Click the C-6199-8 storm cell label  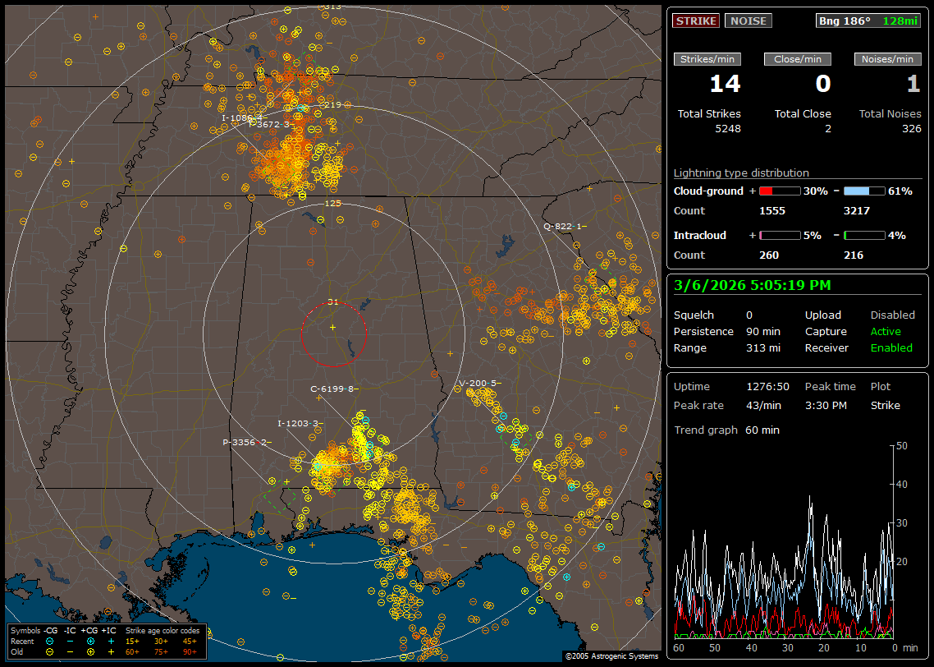click(333, 389)
